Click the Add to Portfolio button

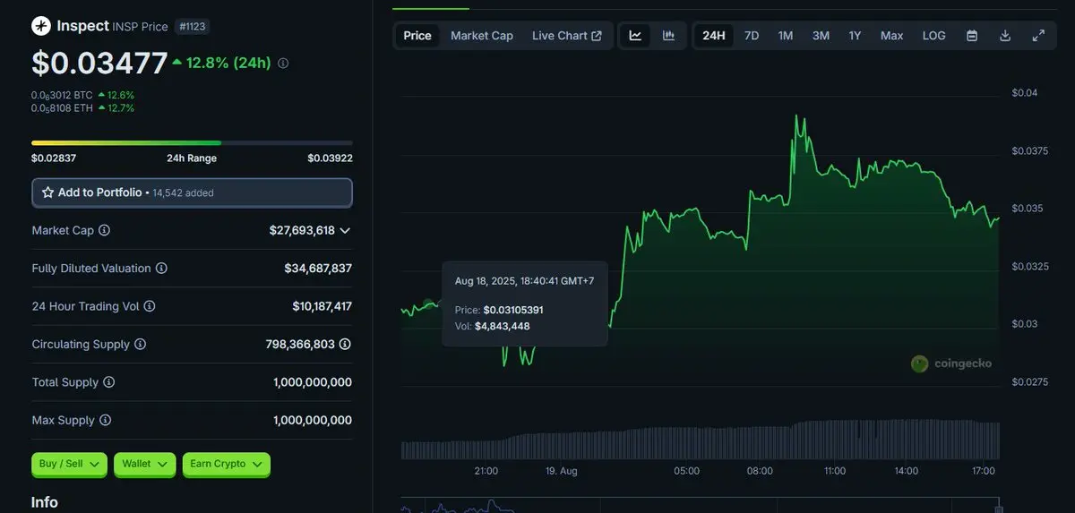(x=192, y=192)
